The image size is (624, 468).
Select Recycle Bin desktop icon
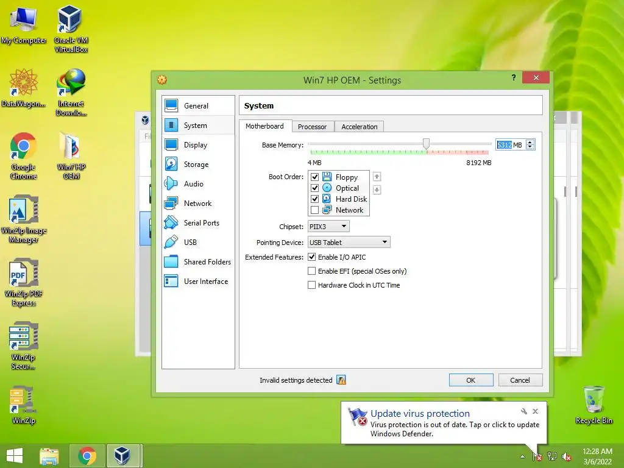point(594,405)
